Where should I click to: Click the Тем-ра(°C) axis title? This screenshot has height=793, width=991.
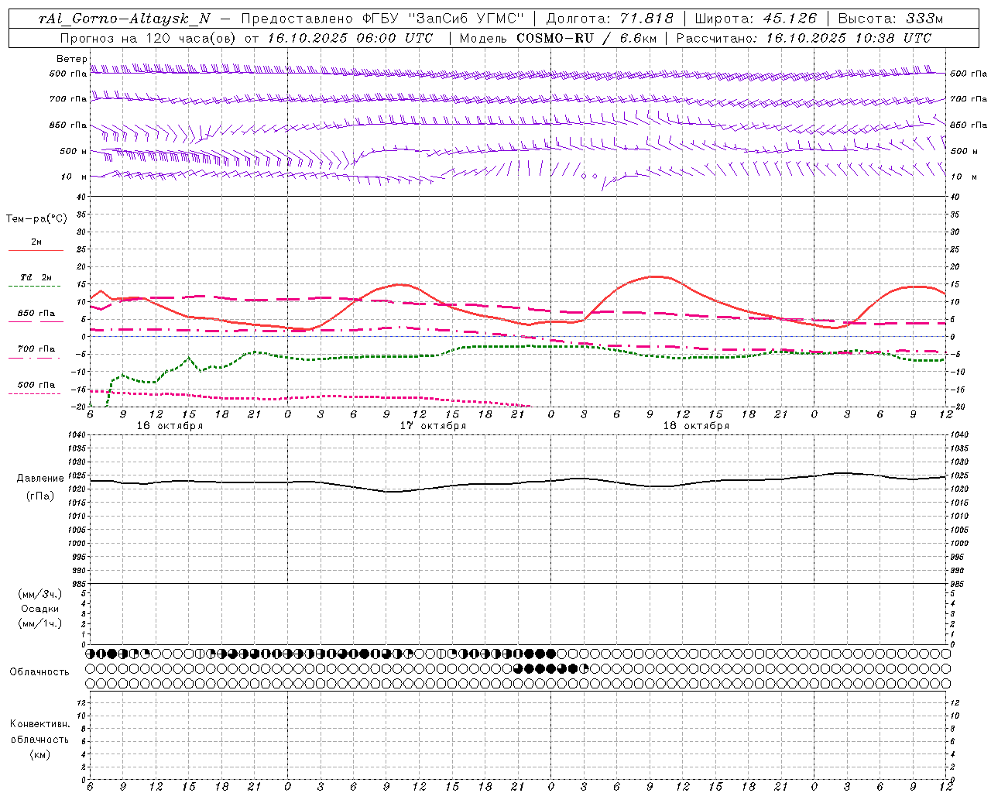[x=36, y=219]
